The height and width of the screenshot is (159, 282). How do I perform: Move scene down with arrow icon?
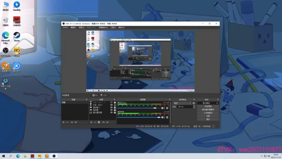pyautogui.click(x=76, y=122)
